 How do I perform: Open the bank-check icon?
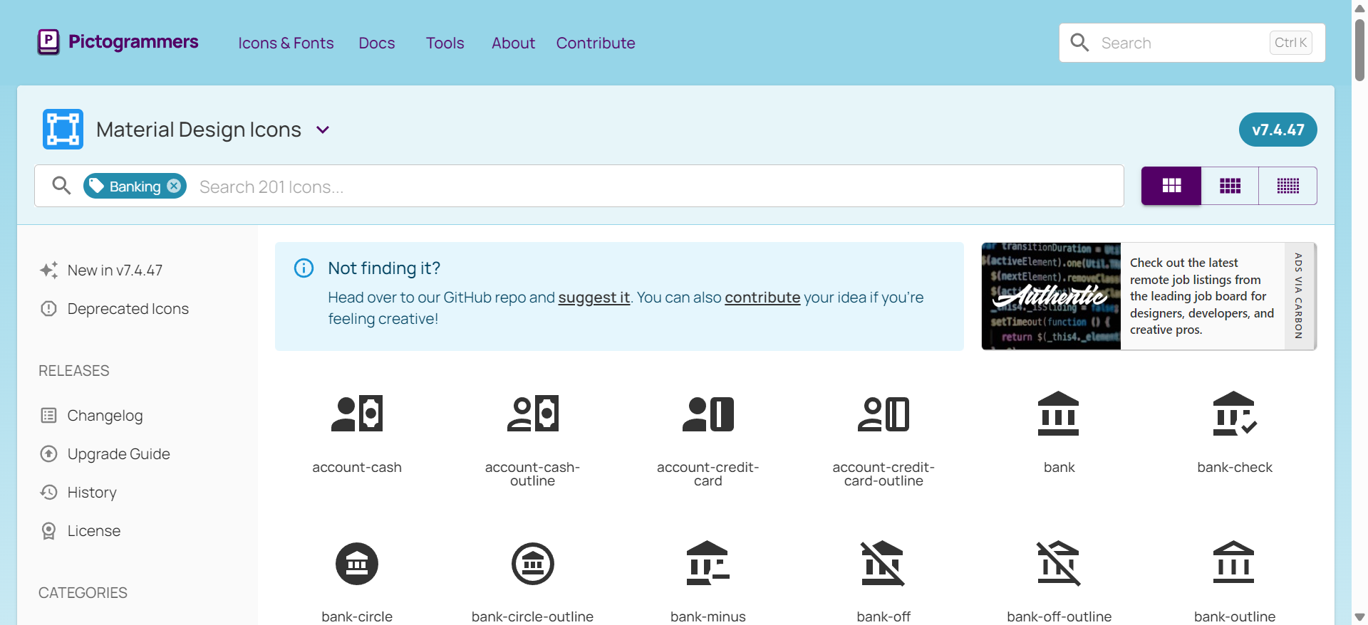[x=1234, y=414]
